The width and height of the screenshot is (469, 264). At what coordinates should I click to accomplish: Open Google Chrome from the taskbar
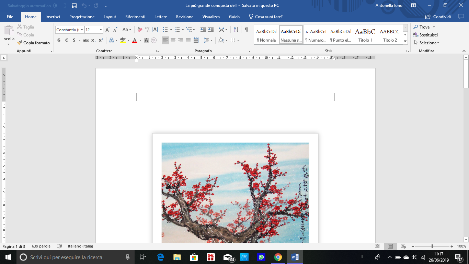point(278,257)
